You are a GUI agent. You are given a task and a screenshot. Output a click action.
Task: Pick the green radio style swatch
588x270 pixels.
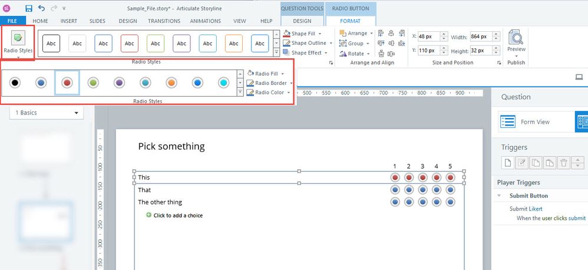pyautogui.click(x=93, y=83)
